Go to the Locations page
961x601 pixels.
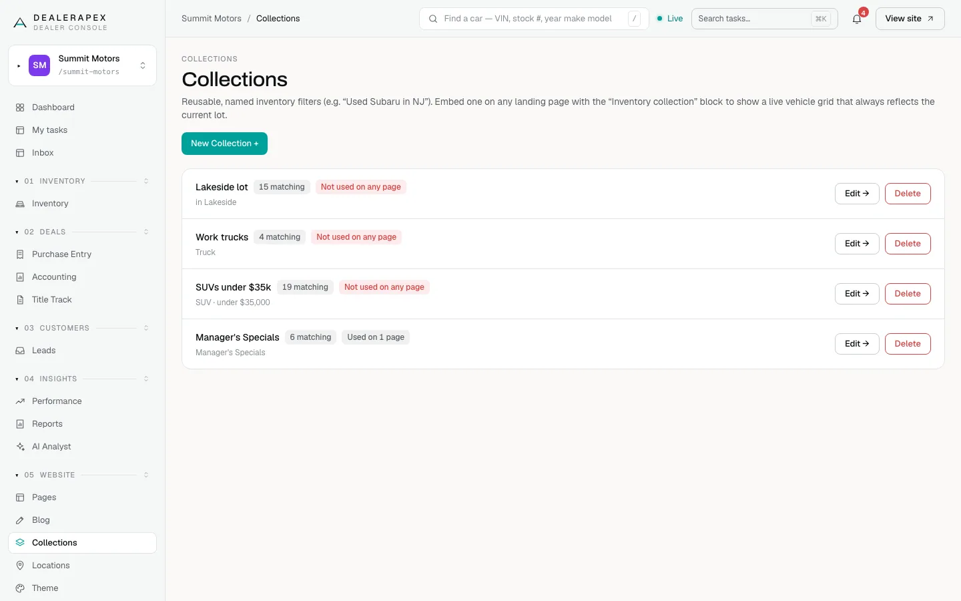[82, 566]
